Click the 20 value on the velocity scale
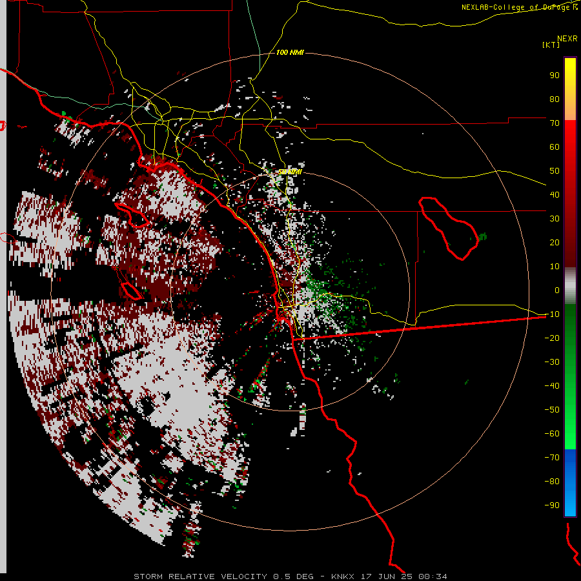This screenshot has width=581, height=581. click(555, 242)
